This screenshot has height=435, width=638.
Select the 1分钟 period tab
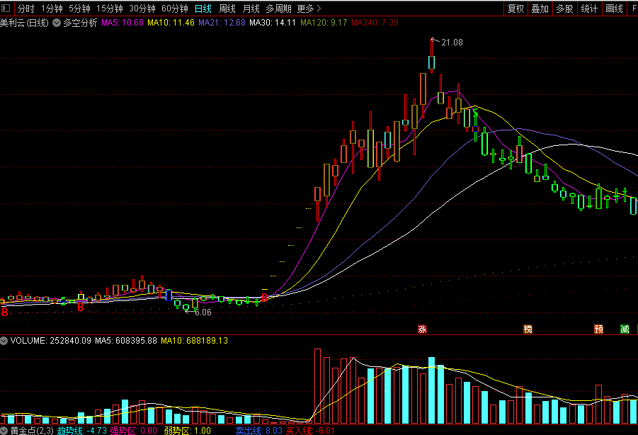(x=52, y=9)
